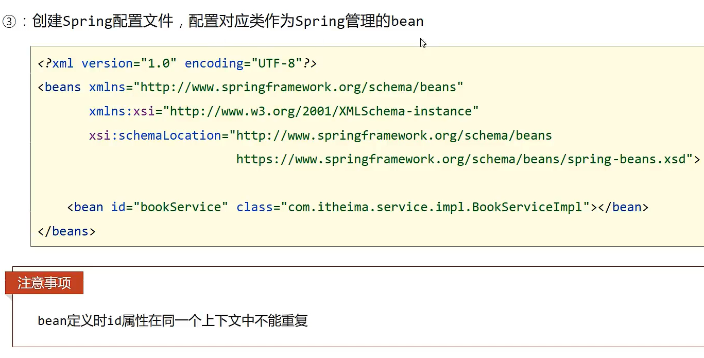
Task: Click the heading about creating the Spring配置文件
Action: click(228, 22)
